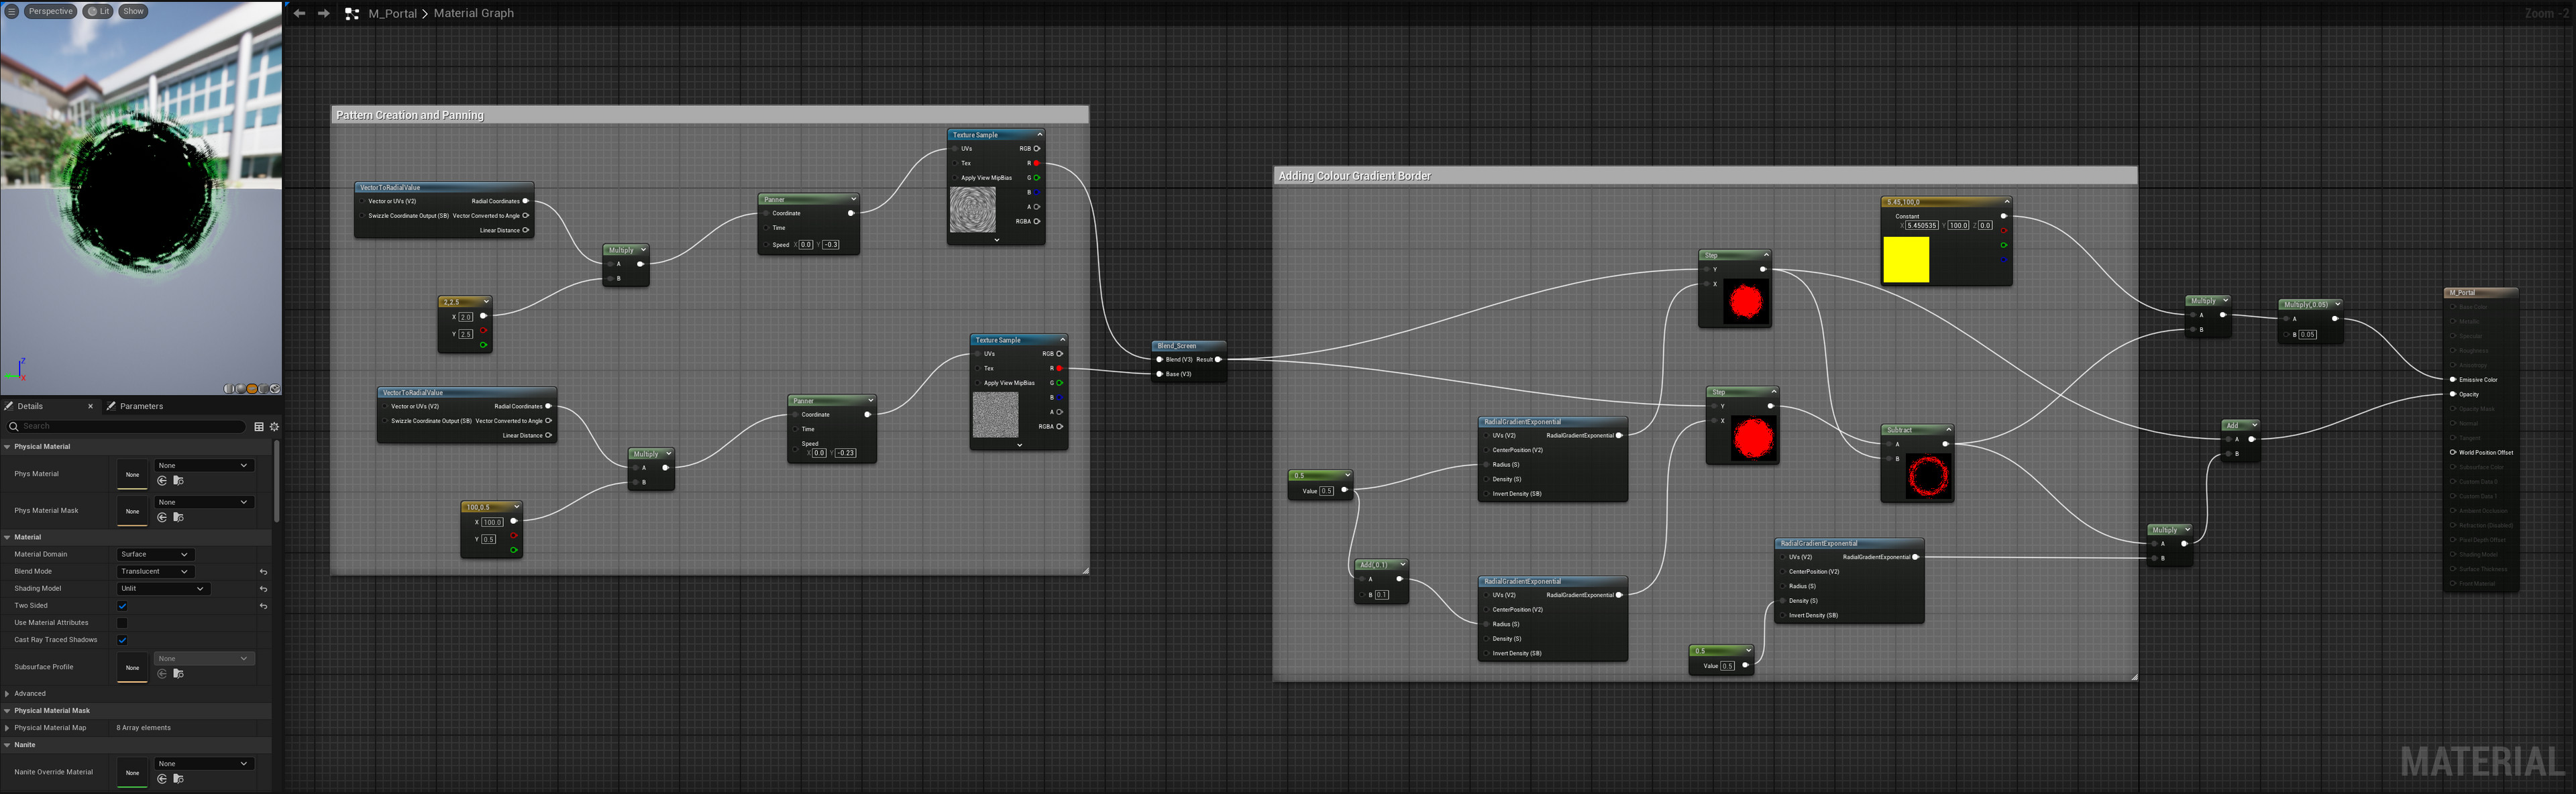Open the Phys Material Mask None dropdown
Screen dimensions: 2576x794
click(x=203, y=502)
